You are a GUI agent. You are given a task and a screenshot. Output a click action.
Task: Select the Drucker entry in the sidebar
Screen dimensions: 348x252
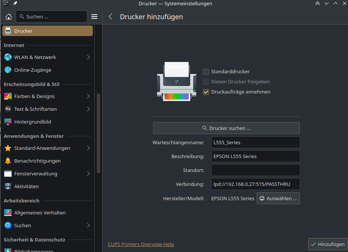(x=47, y=31)
